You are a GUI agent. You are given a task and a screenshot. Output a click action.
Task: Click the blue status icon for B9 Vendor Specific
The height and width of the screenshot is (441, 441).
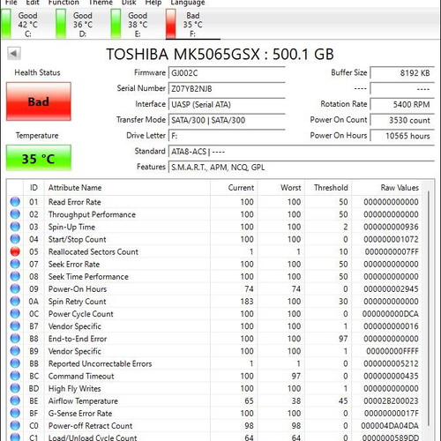coord(15,351)
